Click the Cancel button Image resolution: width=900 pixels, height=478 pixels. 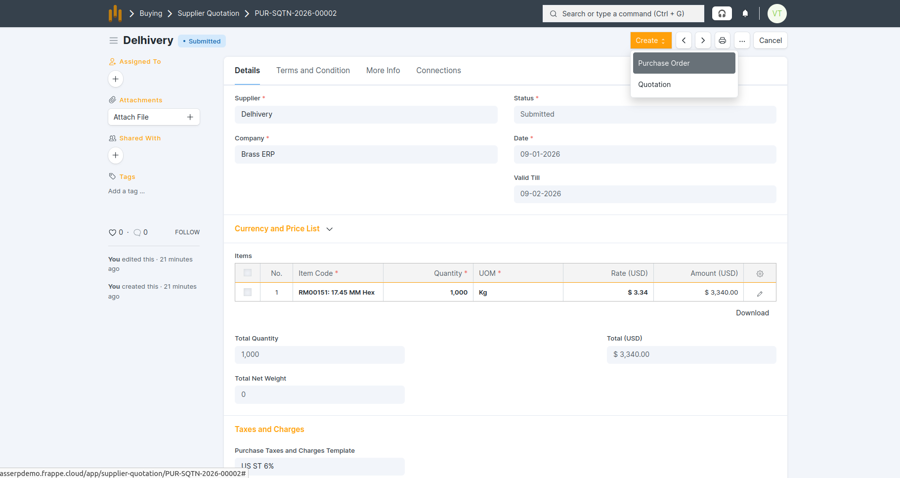770,41
